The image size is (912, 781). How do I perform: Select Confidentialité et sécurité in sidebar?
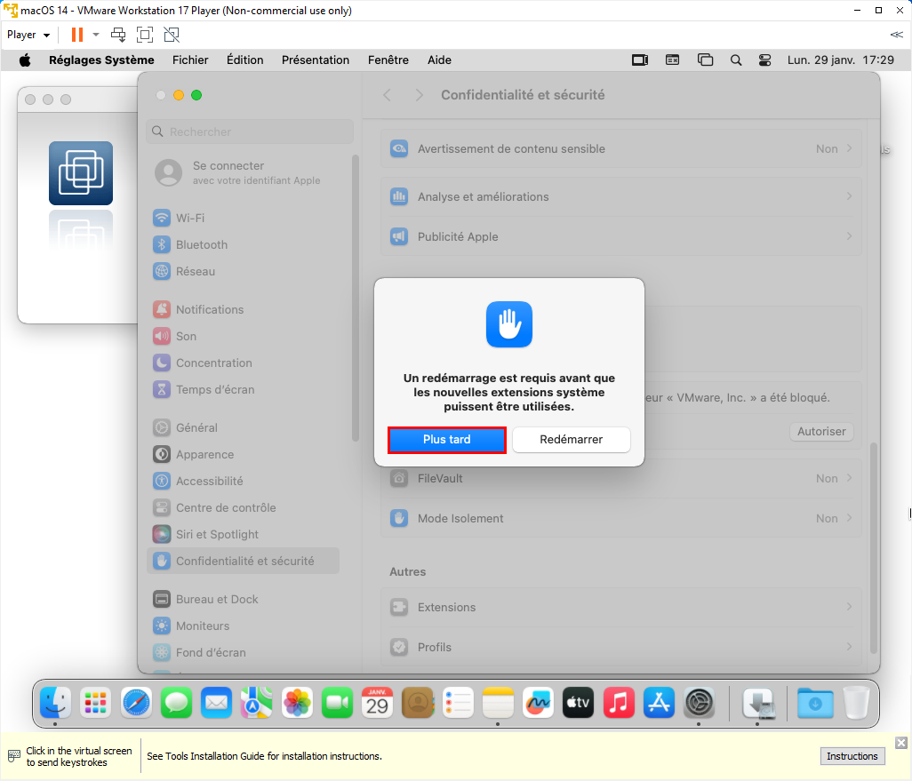click(x=244, y=562)
